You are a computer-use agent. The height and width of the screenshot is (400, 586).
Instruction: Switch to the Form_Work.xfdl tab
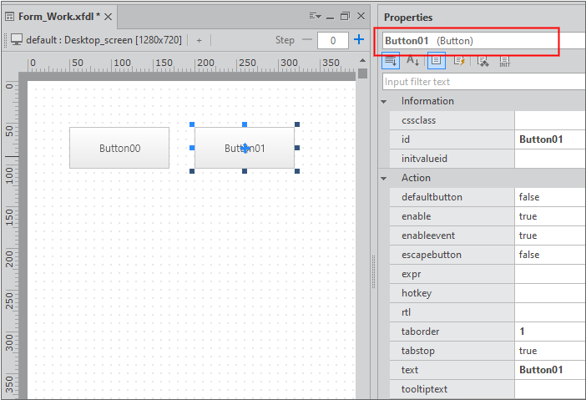pyautogui.click(x=54, y=16)
